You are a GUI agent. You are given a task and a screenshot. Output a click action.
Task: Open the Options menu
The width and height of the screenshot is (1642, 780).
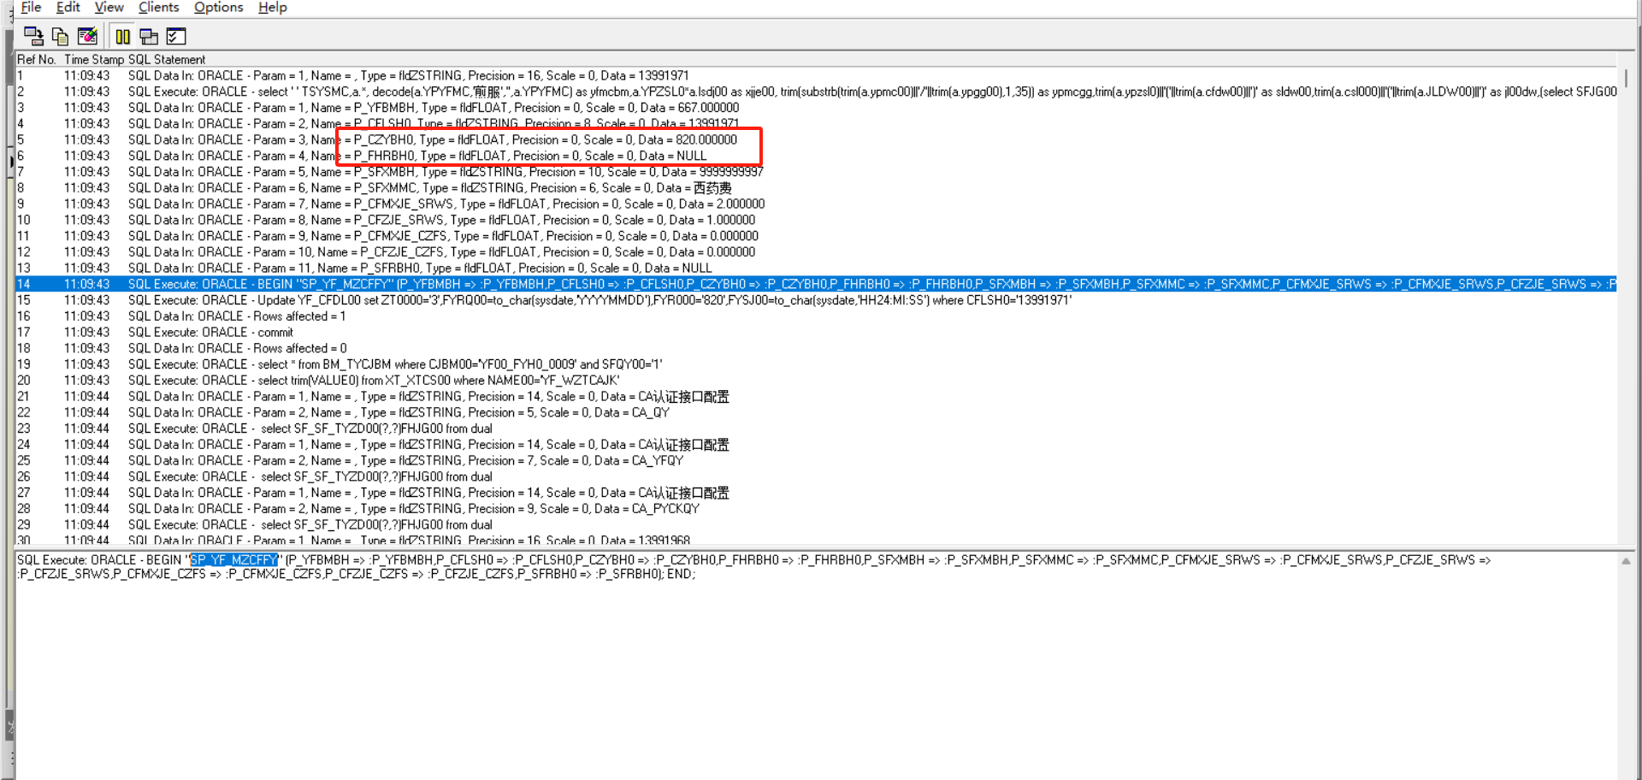[218, 8]
